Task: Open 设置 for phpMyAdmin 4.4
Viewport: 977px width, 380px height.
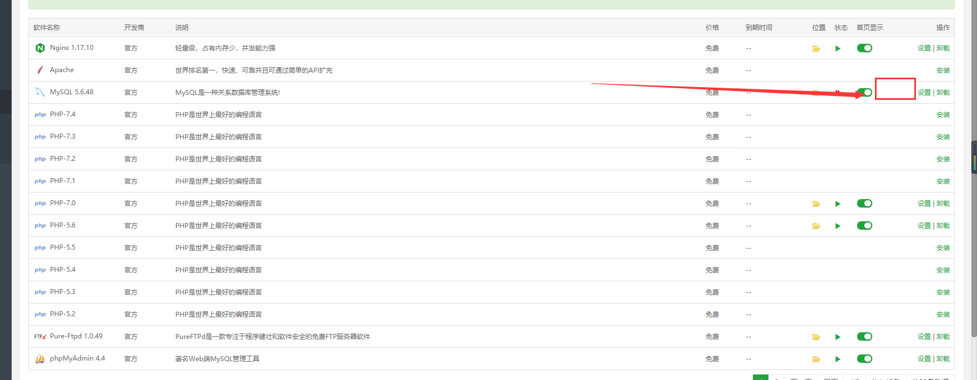Action: [924, 359]
